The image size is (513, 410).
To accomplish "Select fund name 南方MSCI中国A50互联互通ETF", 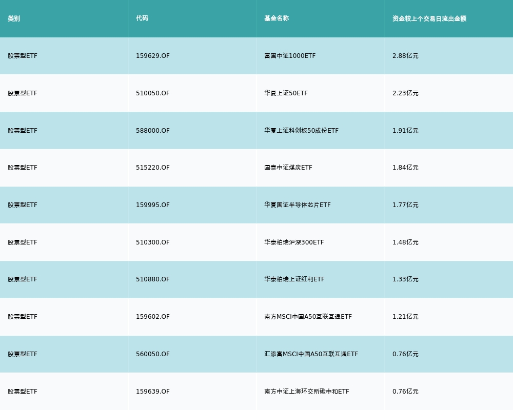I will [308, 317].
